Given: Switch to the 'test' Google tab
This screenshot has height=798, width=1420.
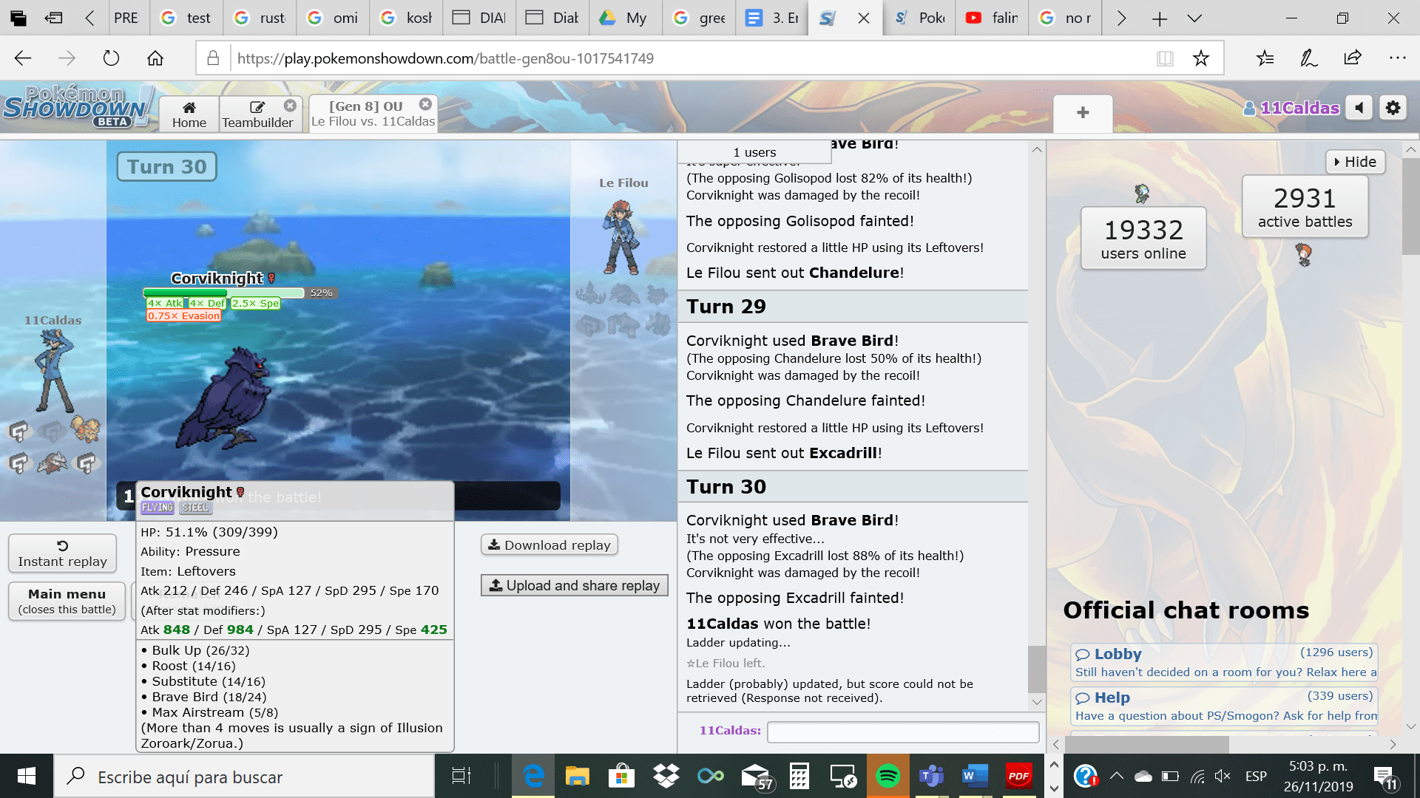Looking at the screenshot, I should coord(186,18).
